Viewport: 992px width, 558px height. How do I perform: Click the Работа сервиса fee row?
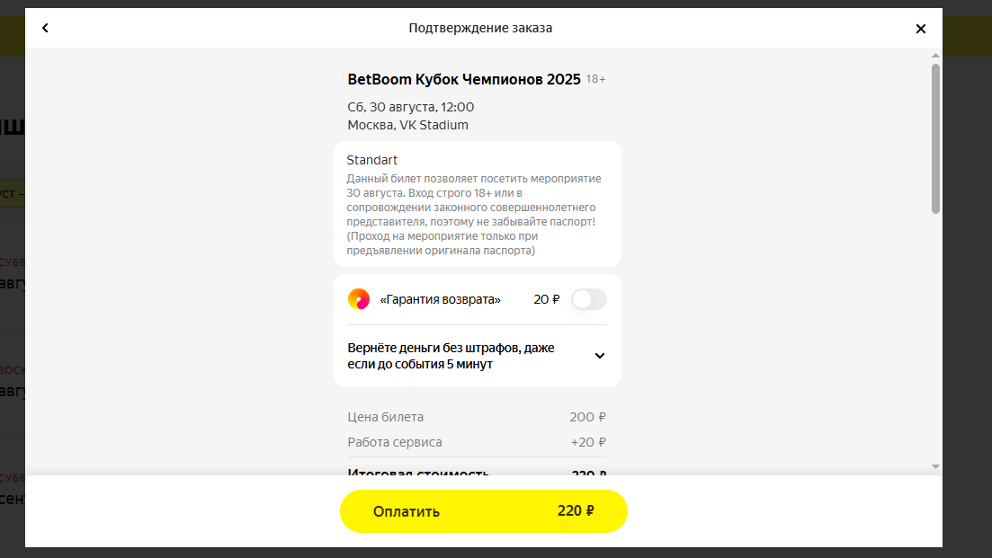click(477, 442)
